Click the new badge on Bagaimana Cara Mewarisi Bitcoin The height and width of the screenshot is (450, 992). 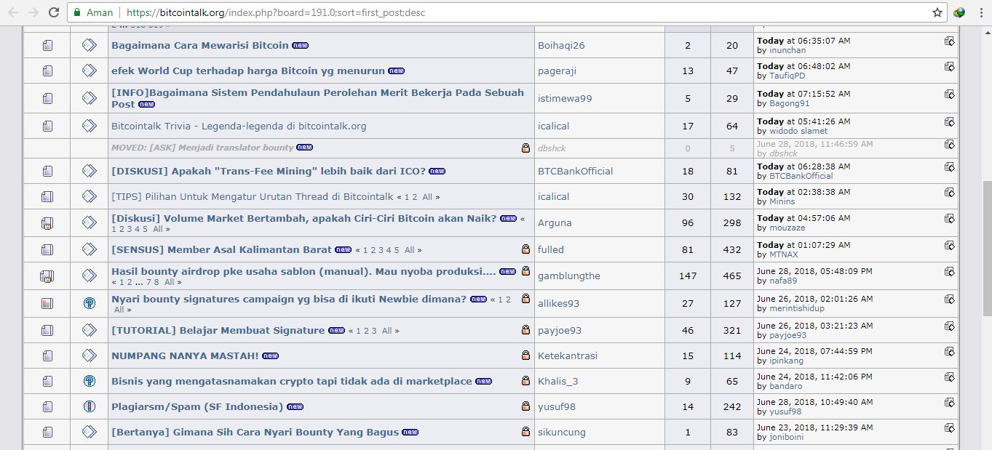tap(300, 46)
